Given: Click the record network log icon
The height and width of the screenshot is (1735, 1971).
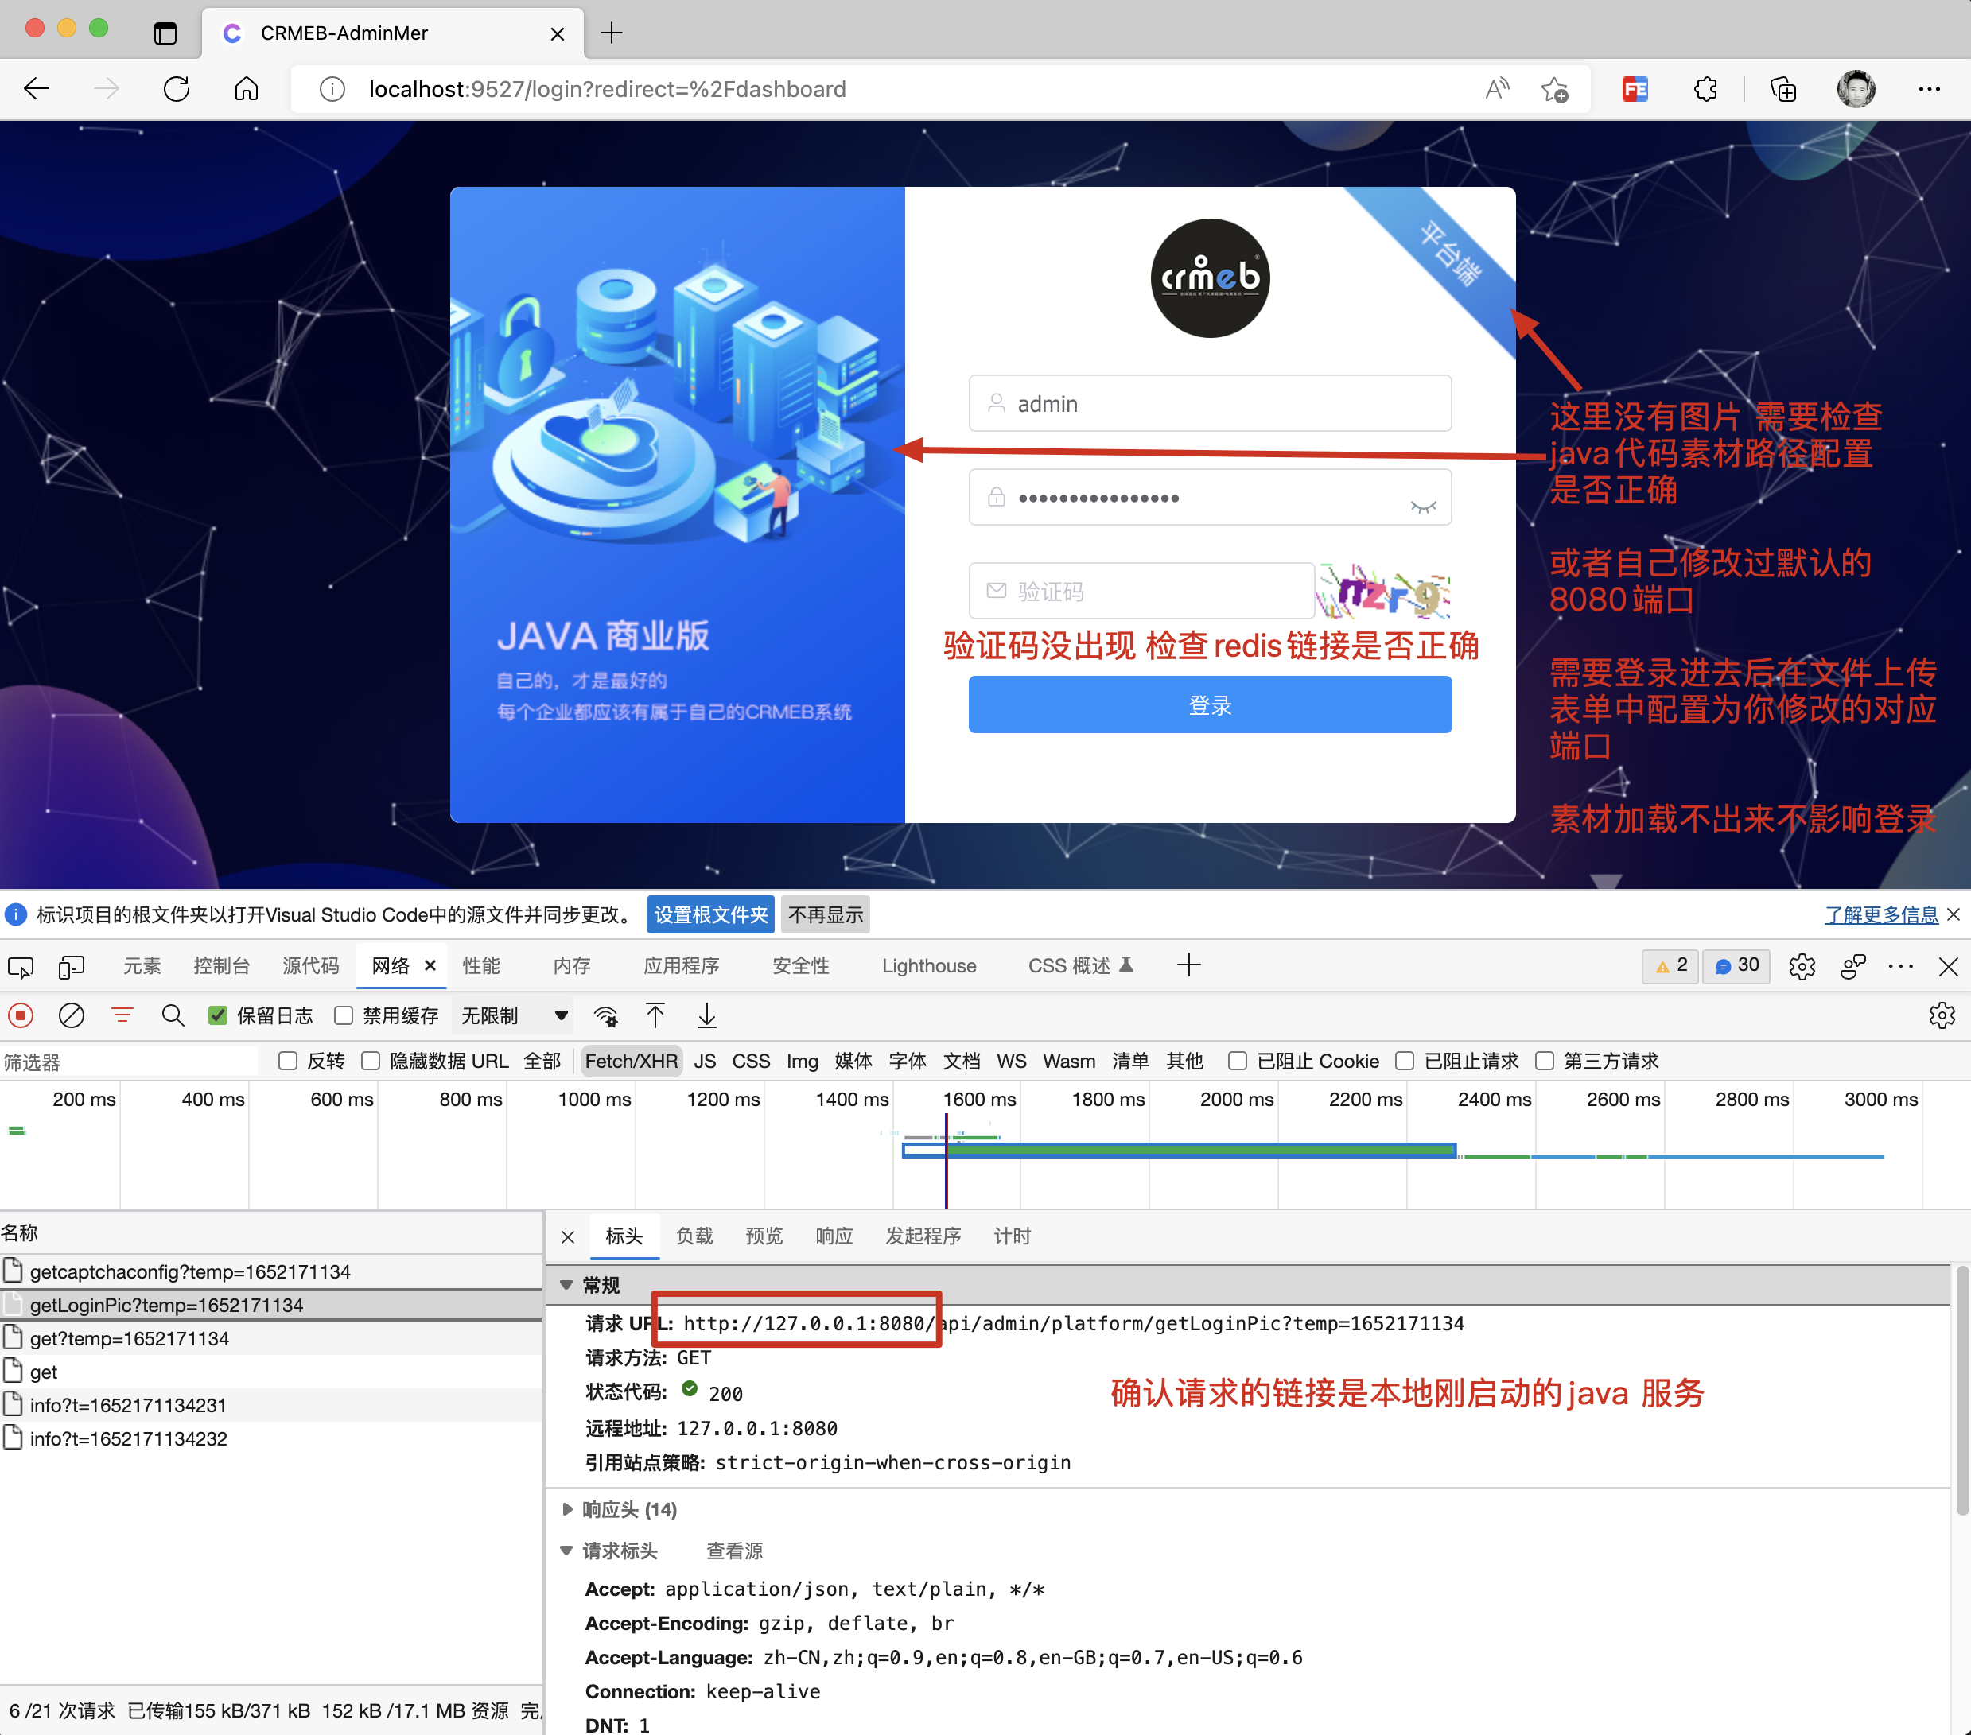Looking at the screenshot, I should point(21,1016).
